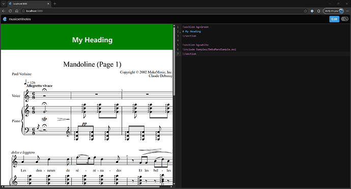Go to the browser home page
The width and height of the screenshot is (351, 189).
pyautogui.click(x=17, y=11)
